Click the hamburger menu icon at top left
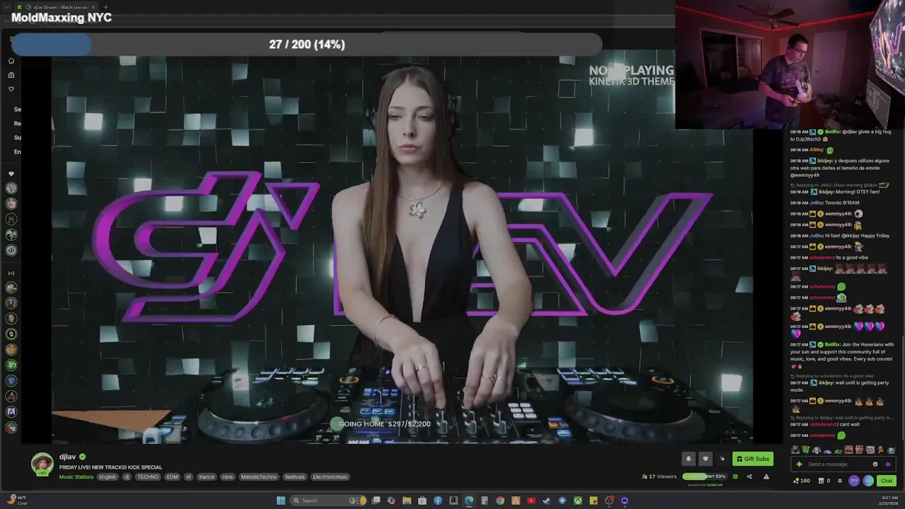Screen dimensions: 905x509 [11, 40]
